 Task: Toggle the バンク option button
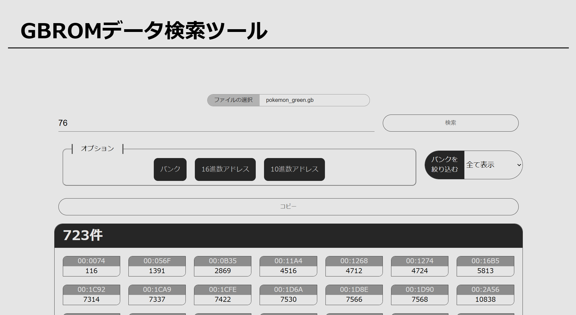pyautogui.click(x=170, y=169)
